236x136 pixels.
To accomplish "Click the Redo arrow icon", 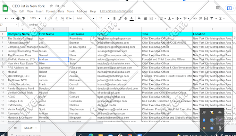I will [x=12, y=18].
